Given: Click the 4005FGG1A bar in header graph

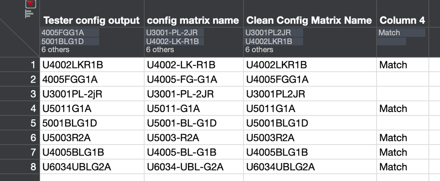Looking at the screenshot, I should point(70,33).
